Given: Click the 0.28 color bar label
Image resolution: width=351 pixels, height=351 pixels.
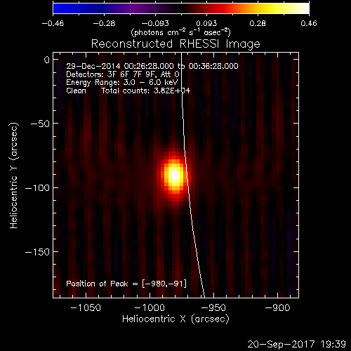Looking at the screenshot, I should 258,23.
